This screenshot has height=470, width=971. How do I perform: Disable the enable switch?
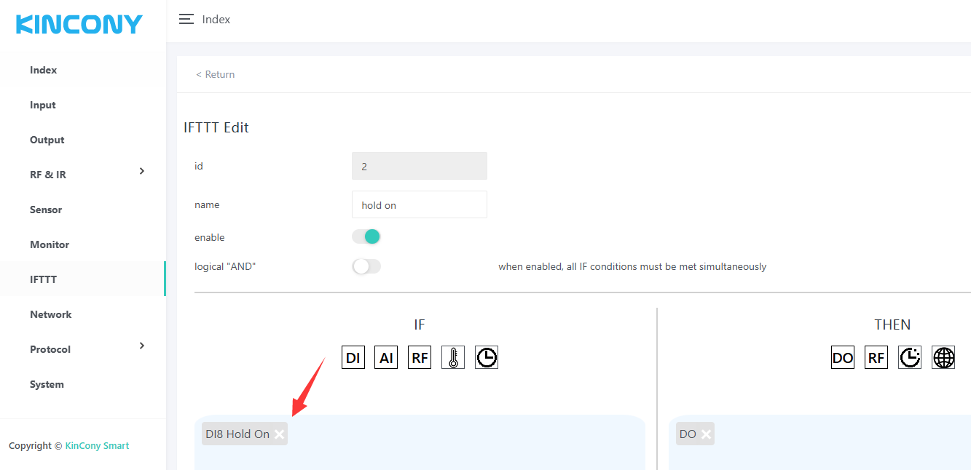pos(366,236)
